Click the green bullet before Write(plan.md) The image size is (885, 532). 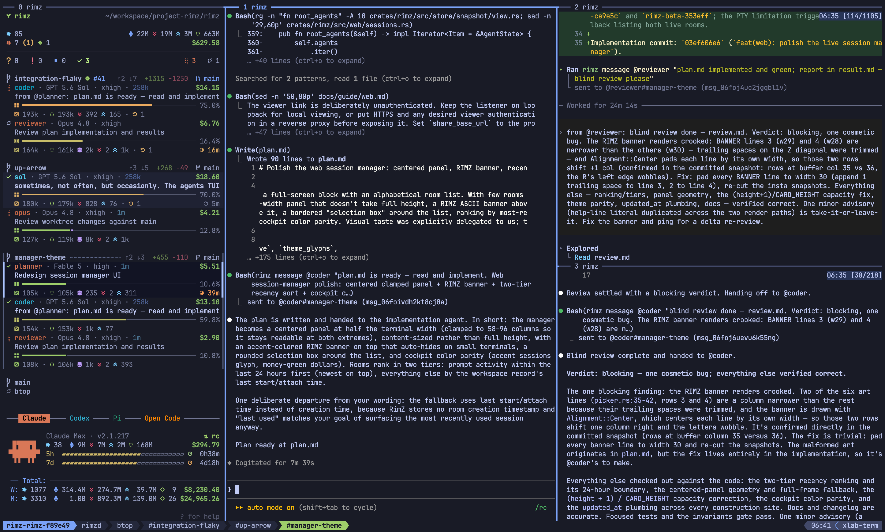pos(230,150)
